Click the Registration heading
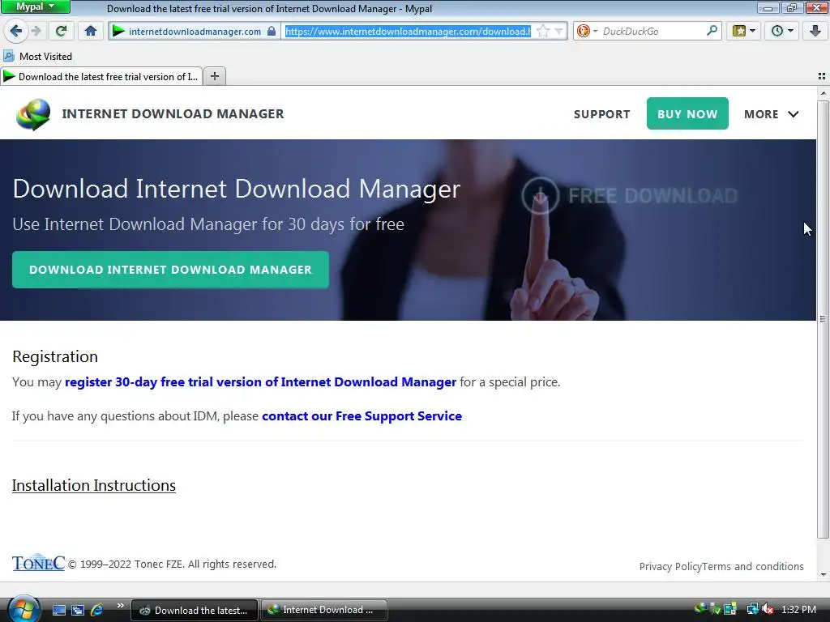 (x=55, y=356)
